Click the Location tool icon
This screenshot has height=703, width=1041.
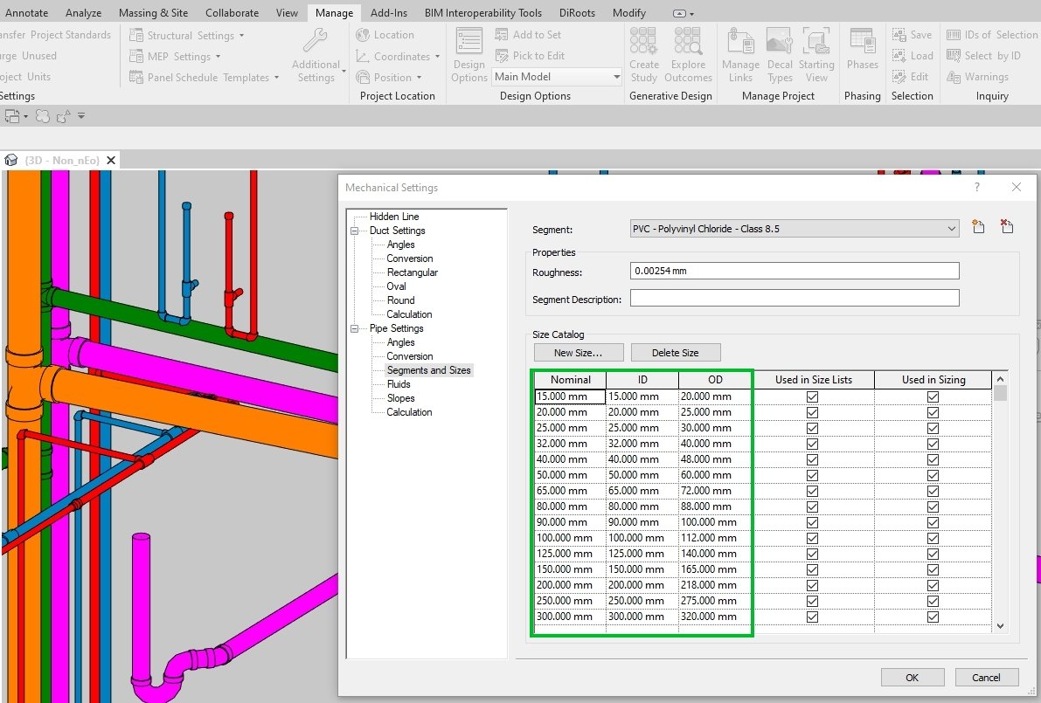point(363,34)
